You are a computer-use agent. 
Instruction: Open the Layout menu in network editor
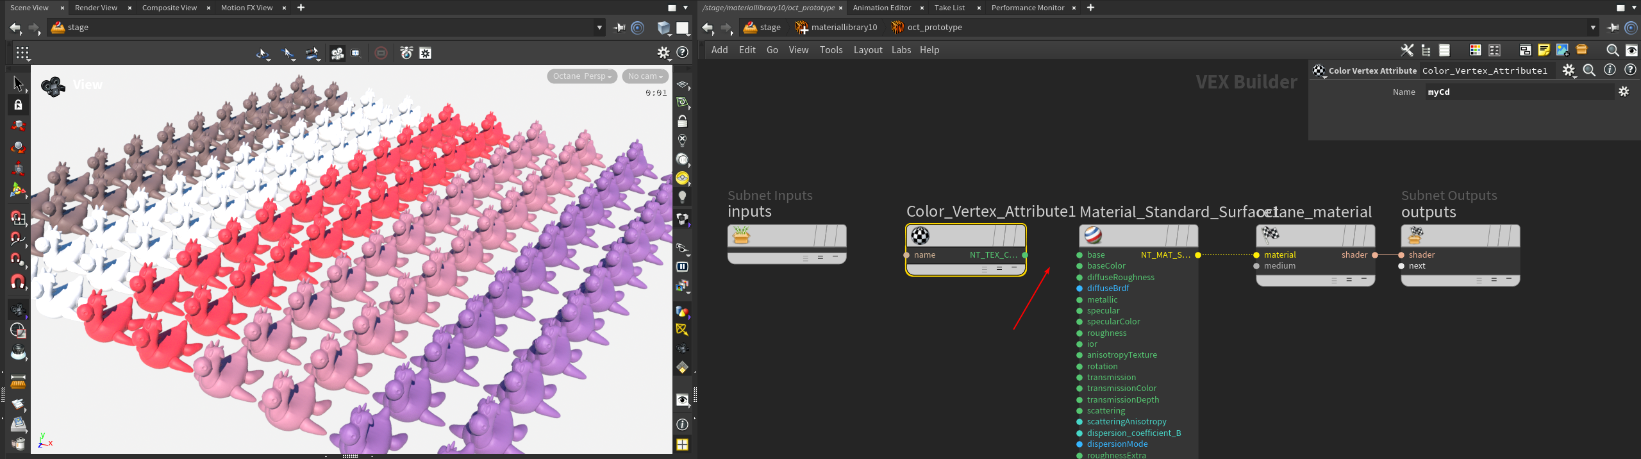[x=868, y=50]
